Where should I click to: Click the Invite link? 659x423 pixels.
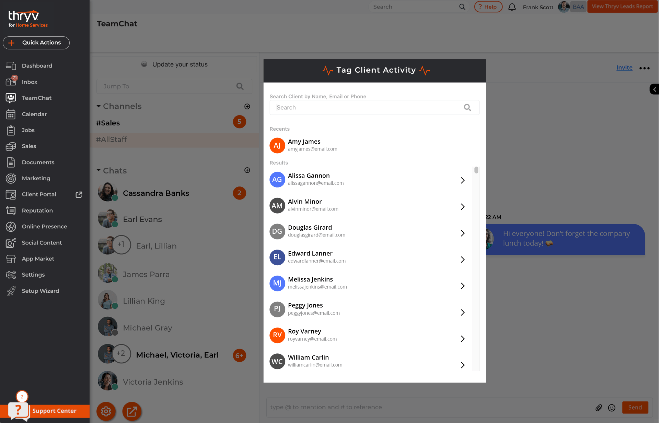click(x=624, y=68)
